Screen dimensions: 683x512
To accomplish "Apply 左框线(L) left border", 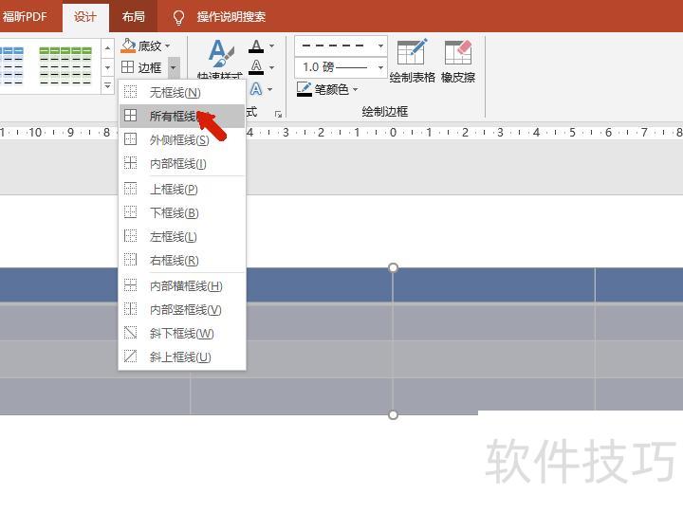I will [x=182, y=236].
